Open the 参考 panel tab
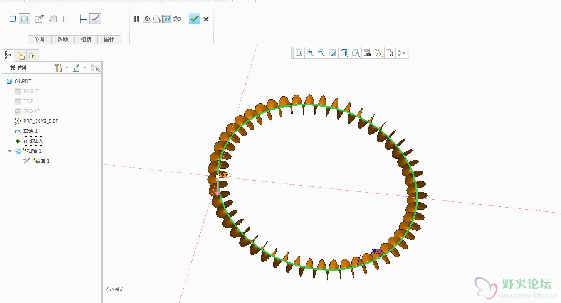Image resolution: width=561 pixels, height=303 pixels. [x=40, y=39]
